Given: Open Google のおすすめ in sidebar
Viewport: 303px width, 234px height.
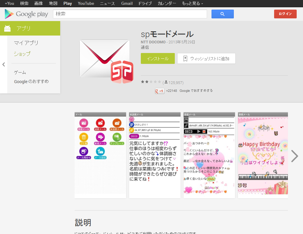Looking at the screenshot, I should pos(31,81).
